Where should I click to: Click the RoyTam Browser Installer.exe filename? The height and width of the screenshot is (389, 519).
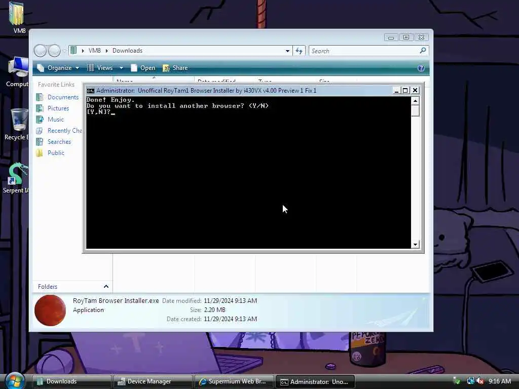coord(116,301)
